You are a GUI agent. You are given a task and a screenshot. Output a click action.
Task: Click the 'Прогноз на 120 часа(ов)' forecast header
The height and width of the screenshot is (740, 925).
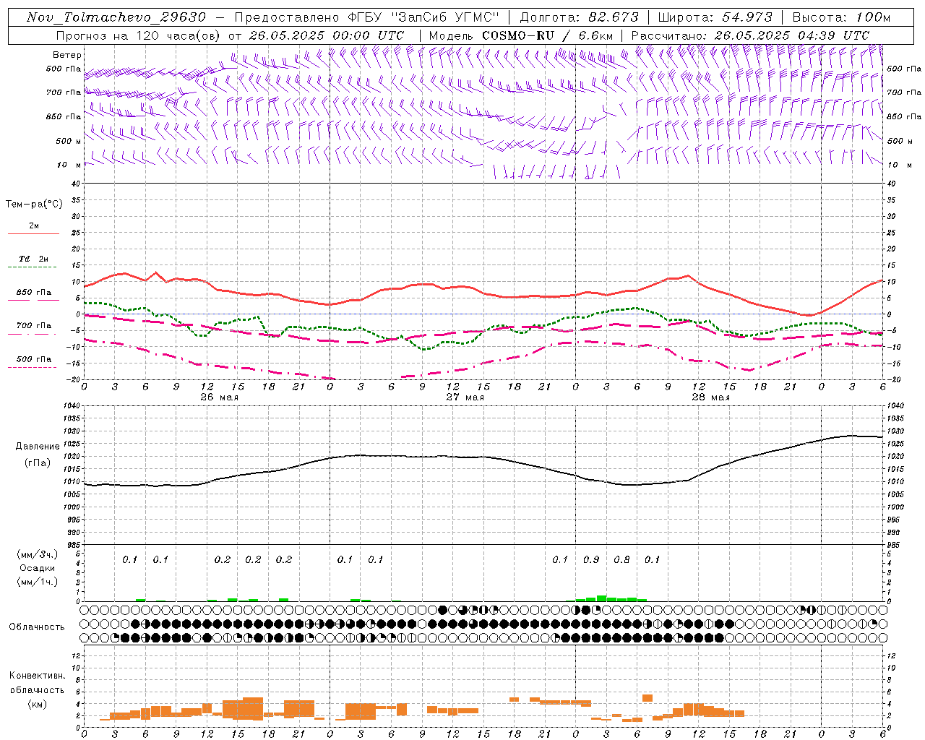pos(142,35)
